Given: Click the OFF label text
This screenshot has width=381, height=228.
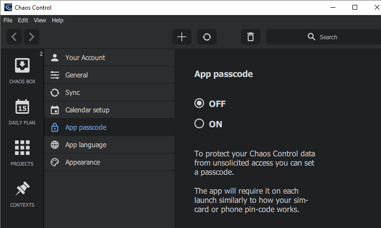Looking at the screenshot, I should (217, 104).
